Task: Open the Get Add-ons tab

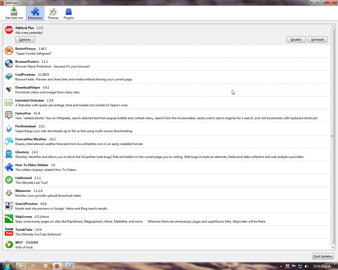Action: (x=14, y=13)
